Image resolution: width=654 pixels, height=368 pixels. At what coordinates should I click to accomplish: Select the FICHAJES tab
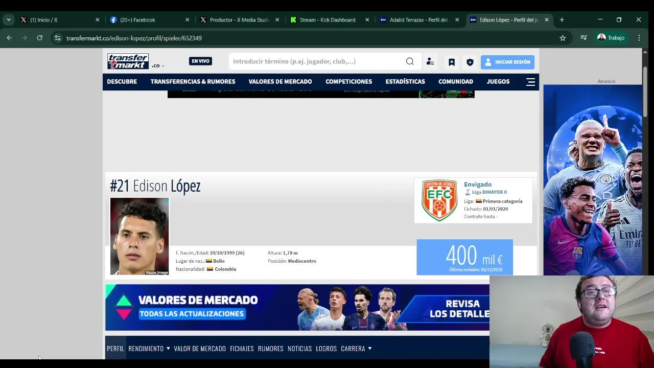coord(242,349)
